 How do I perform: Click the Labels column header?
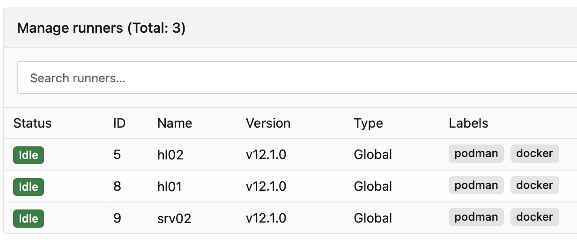468,123
